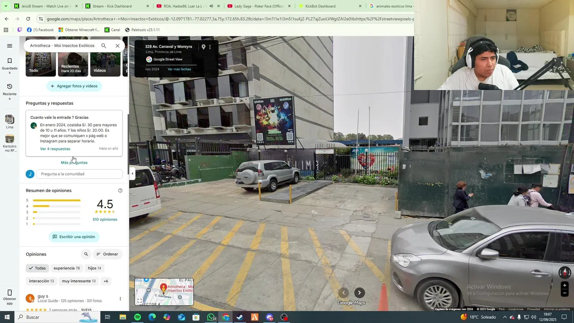This screenshot has height=323, width=574.
Task: Open Spotify from the taskbar
Action: [x=137, y=317]
